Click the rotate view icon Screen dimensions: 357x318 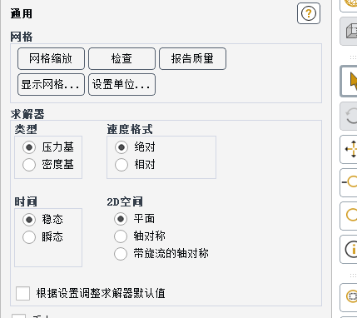tap(349, 116)
